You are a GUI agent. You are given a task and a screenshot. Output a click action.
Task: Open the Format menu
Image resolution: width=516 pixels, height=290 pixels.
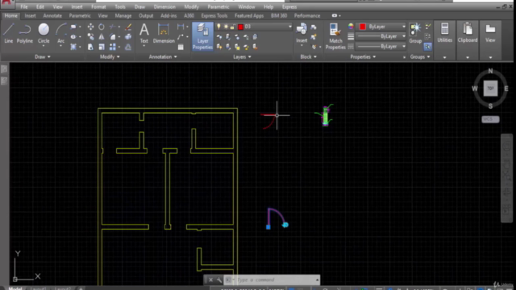coord(98,7)
